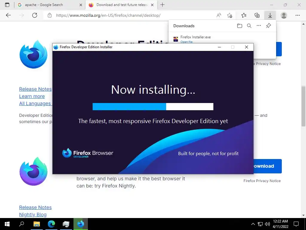The height and width of the screenshot is (230, 306).
Task: Open Edge tab actions menu icon
Action: 7,5
